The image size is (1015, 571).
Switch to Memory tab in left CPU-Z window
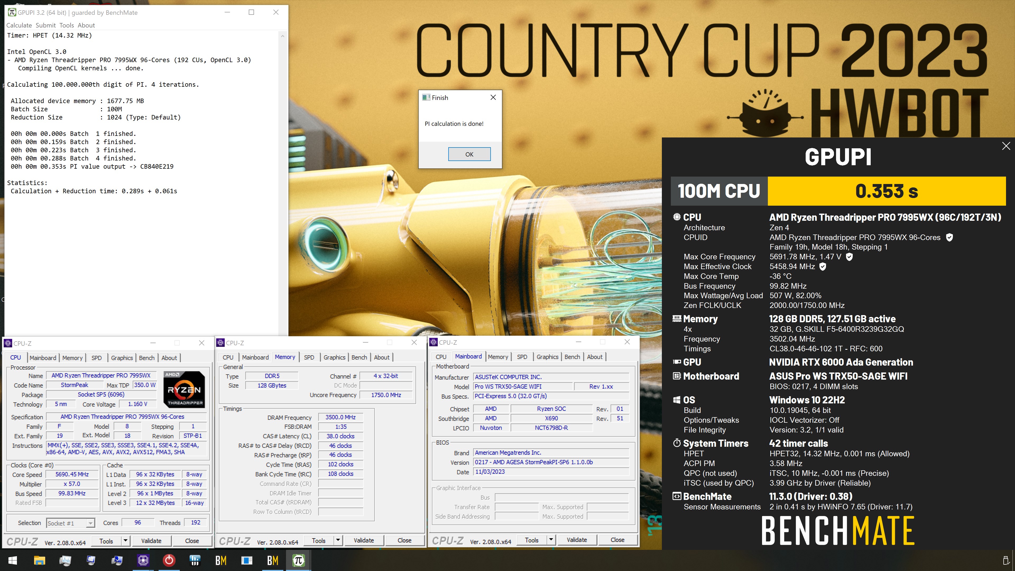point(72,358)
